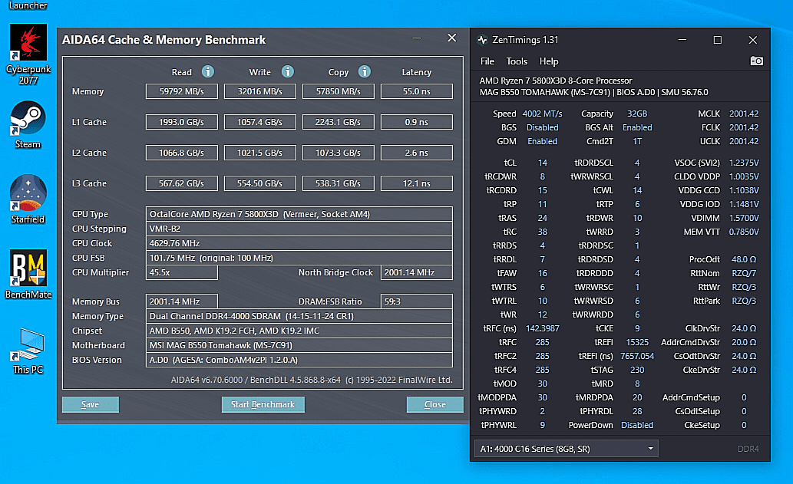Select the Memory Read value 59792 MB/s

click(182, 91)
